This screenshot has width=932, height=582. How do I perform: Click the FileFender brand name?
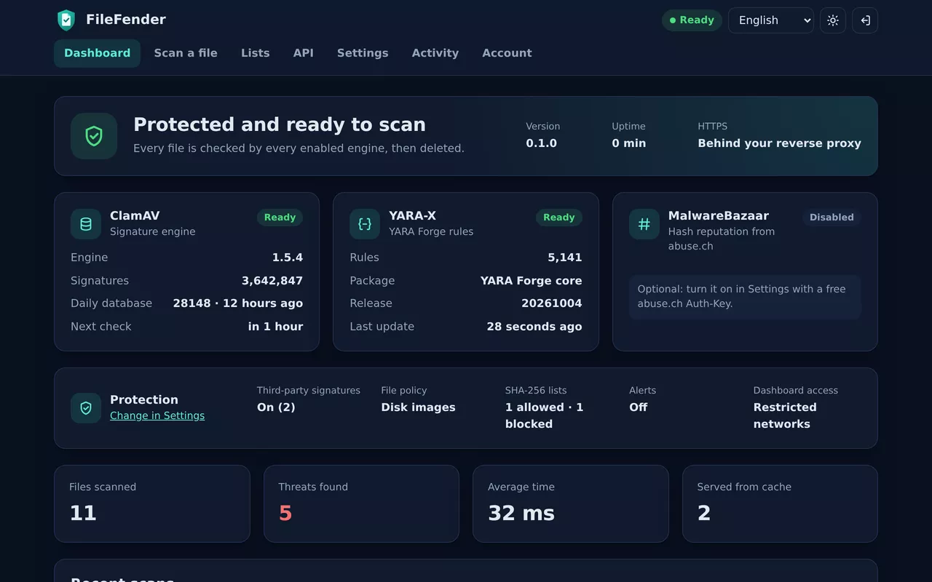[x=126, y=20]
